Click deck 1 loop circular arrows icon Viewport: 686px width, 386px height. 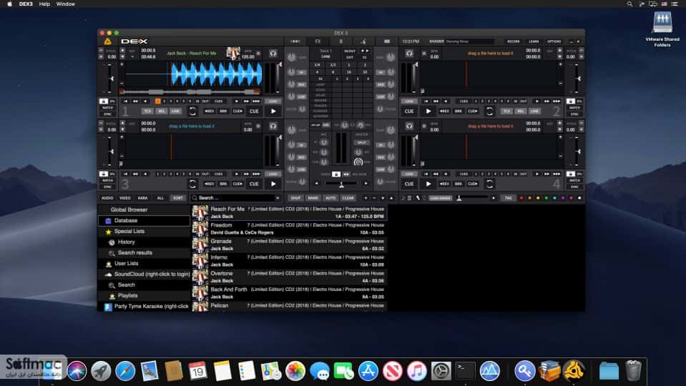tap(192, 111)
